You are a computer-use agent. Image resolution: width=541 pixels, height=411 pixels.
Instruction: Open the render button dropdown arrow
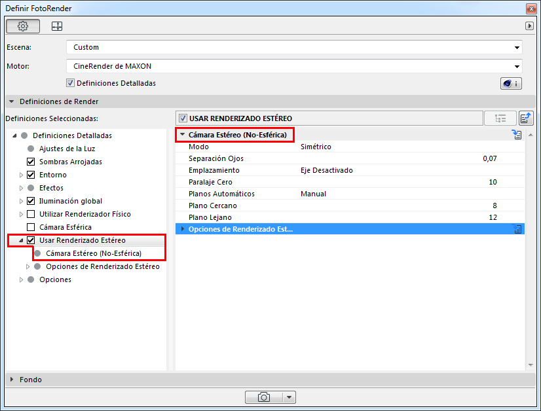coord(289,397)
